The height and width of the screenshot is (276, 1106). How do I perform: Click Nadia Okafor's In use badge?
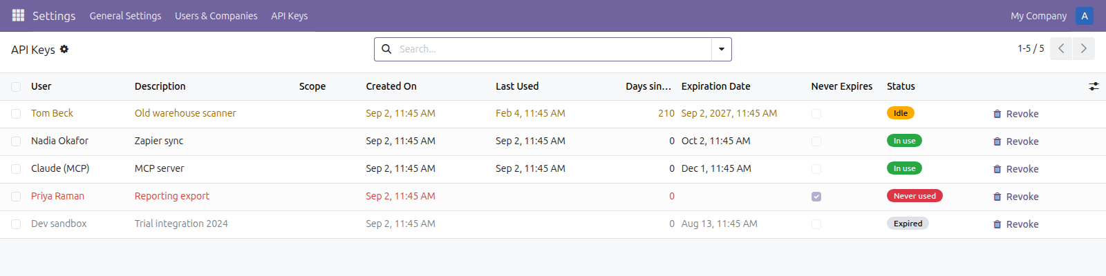904,141
